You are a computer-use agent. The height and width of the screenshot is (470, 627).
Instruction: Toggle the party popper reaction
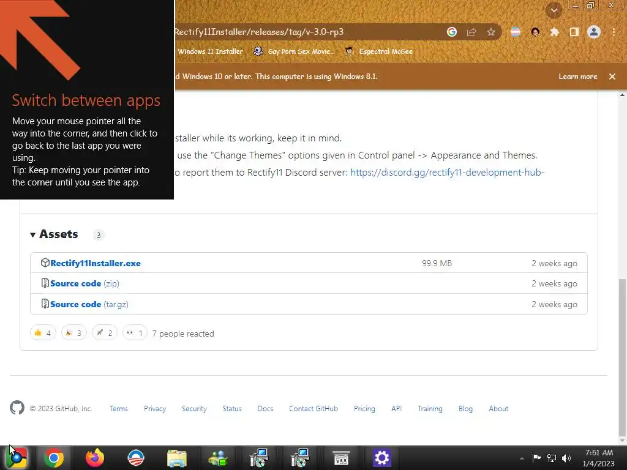point(73,333)
